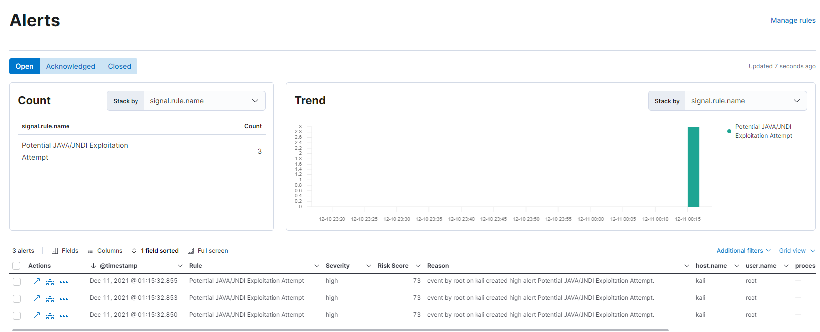Open the @timestamp column options chevron
This screenshot has height=332, width=820.
(x=180, y=266)
